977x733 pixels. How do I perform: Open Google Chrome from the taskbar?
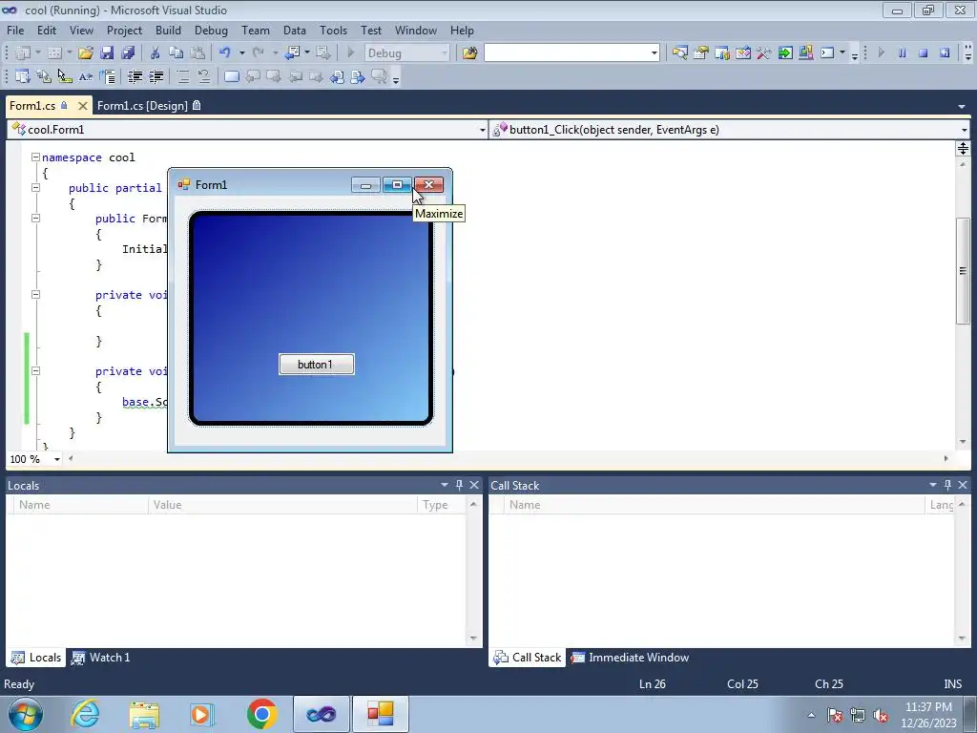[x=261, y=714]
